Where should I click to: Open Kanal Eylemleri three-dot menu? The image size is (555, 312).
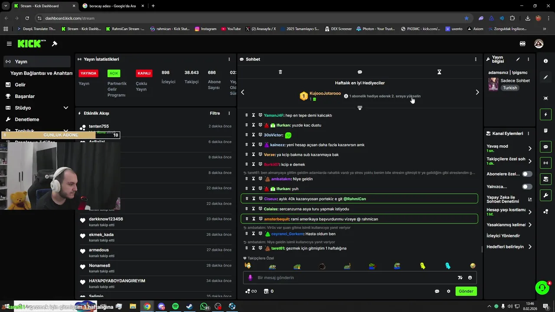[x=528, y=133]
